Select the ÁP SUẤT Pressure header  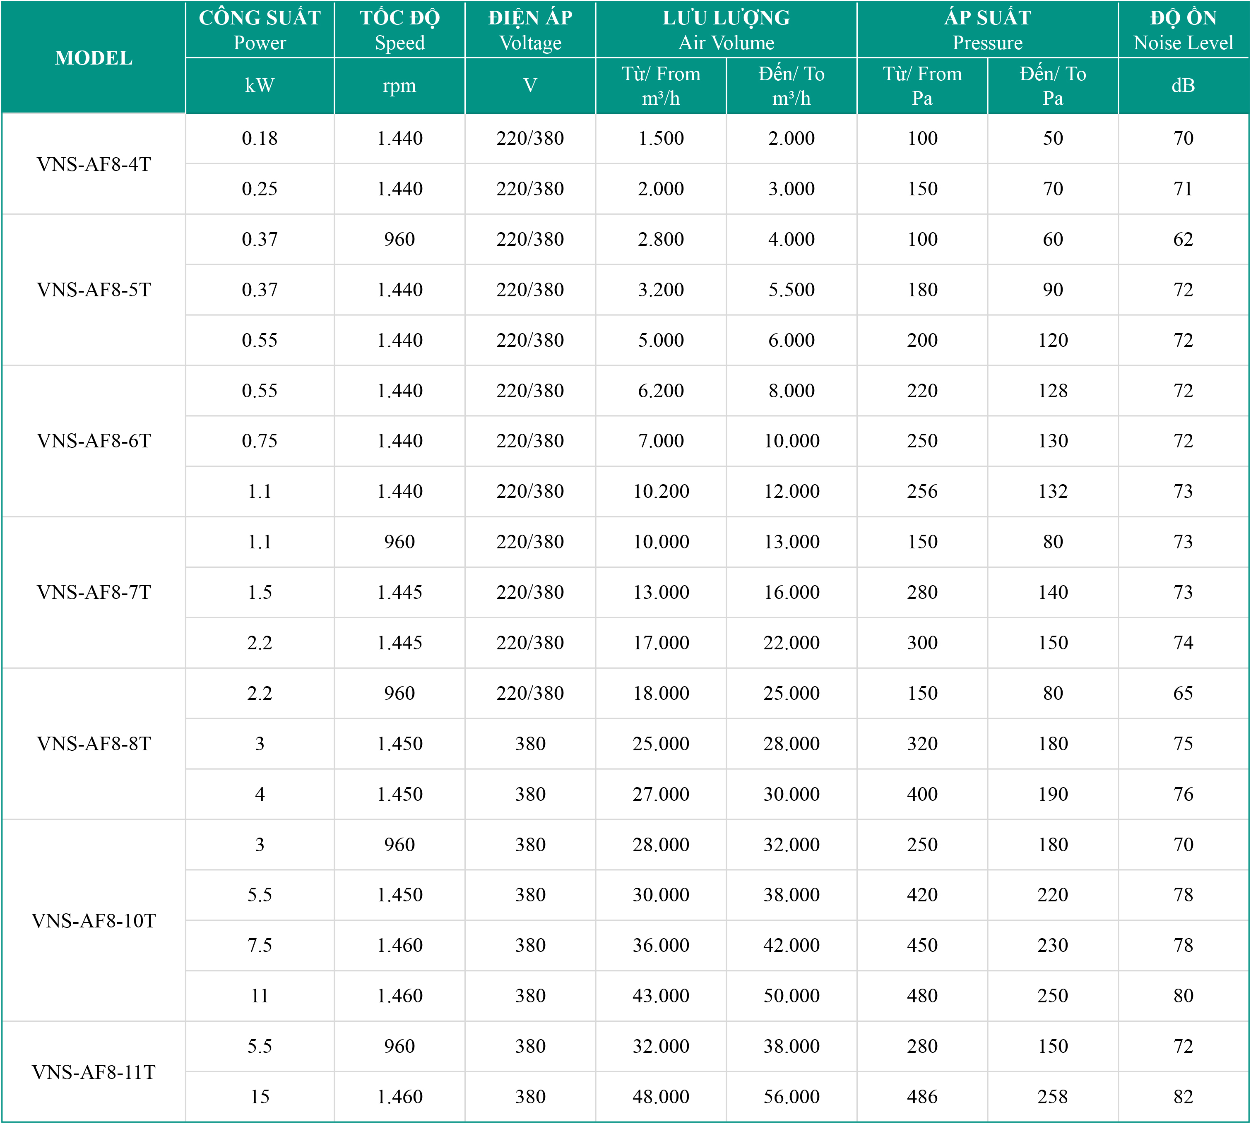tap(987, 30)
